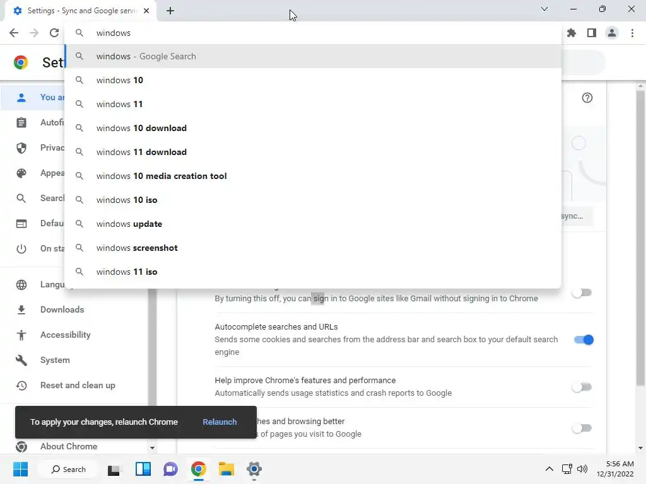Disable Autocomplete searches and URLs toggle
Screen dimensions: 646x484
(x=584, y=340)
